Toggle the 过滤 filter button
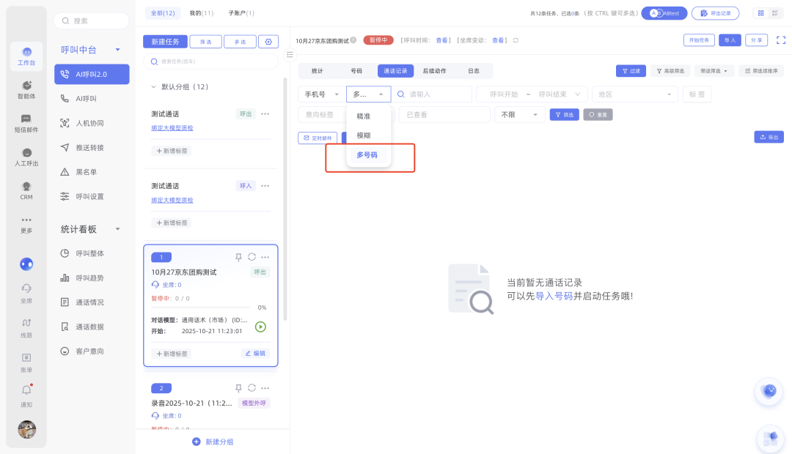The height and width of the screenshot is (454, 792). tap(631, 71)
